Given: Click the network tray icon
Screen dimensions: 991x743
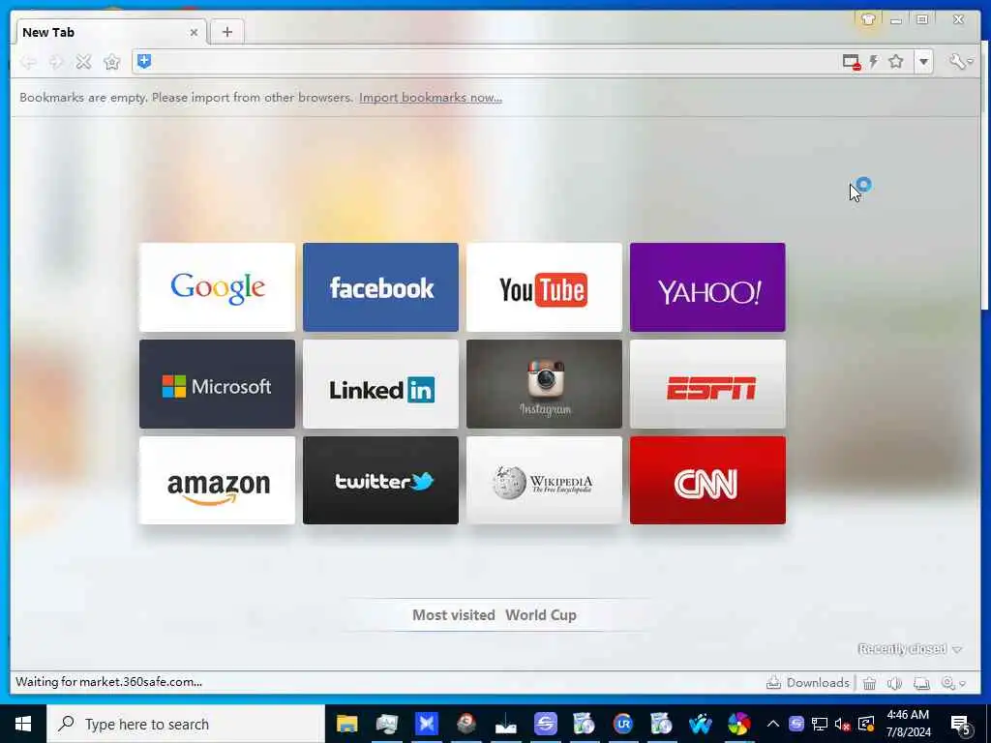Looking at the screenshot, I should (819, 724).
